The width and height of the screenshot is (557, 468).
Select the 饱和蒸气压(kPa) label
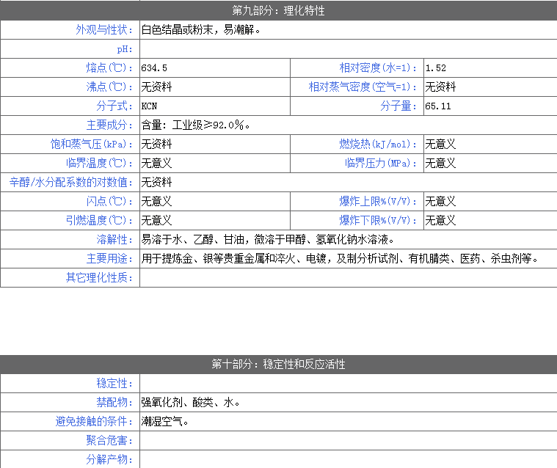[x=92, y=145]
